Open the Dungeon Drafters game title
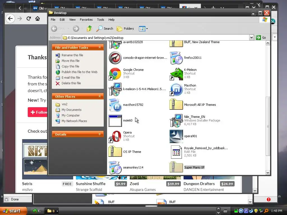Viewport: 287px width, 215px height. (x=199, y=184)
